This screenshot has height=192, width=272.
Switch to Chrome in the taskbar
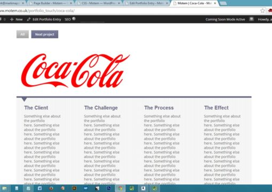(x=121, y=188)
